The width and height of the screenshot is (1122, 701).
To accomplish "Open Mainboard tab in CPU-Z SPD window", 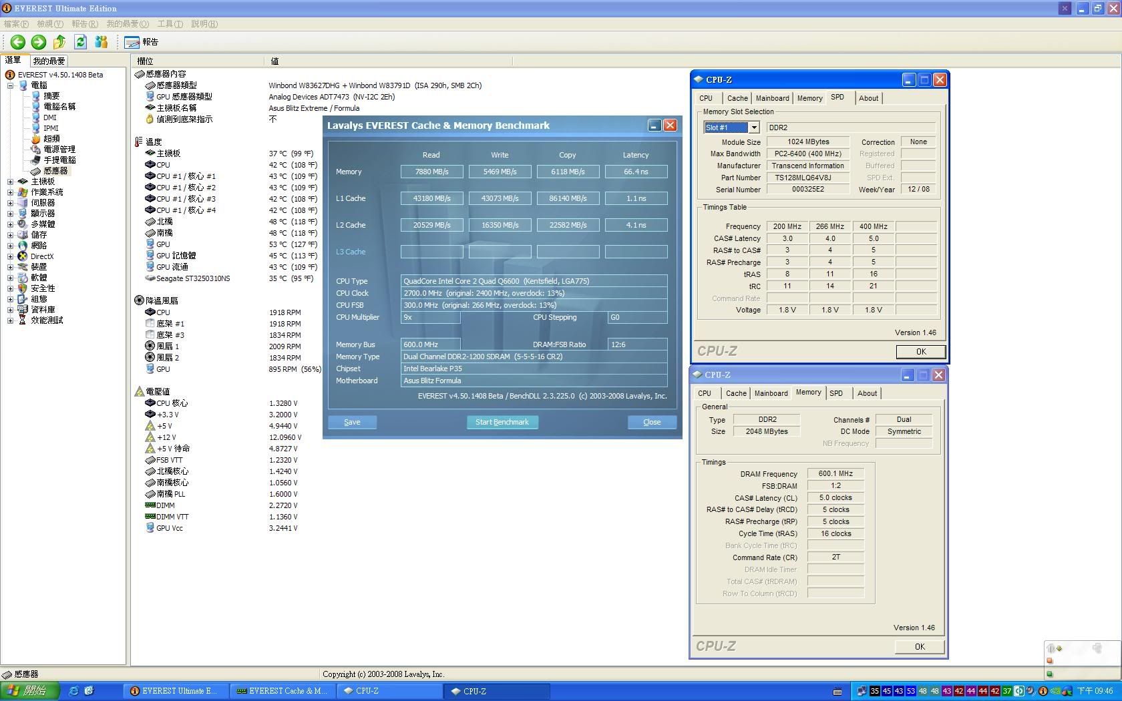I will click(773, 98).
